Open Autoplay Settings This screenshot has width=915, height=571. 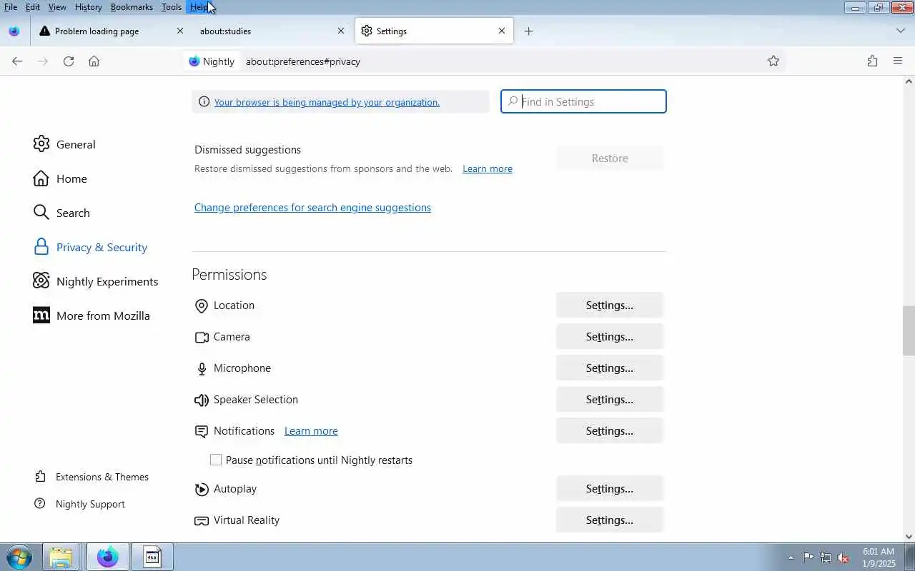[x=610, y=489]
